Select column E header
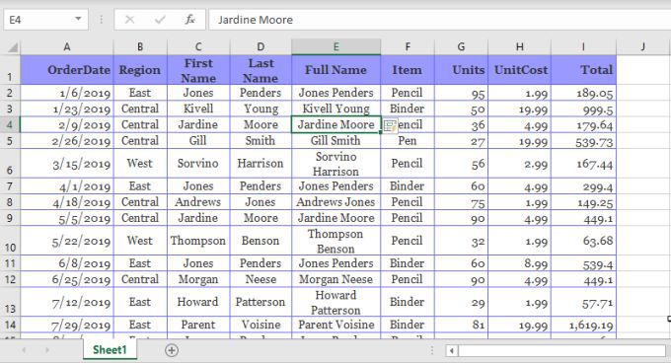 [x=335, y=46]
